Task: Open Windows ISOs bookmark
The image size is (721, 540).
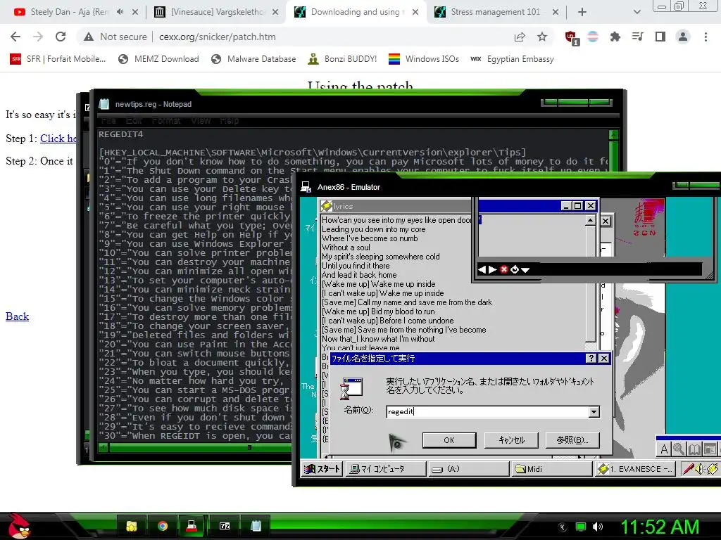Action: 424,59
